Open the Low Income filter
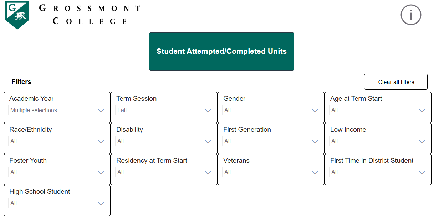 coord(377,141)
